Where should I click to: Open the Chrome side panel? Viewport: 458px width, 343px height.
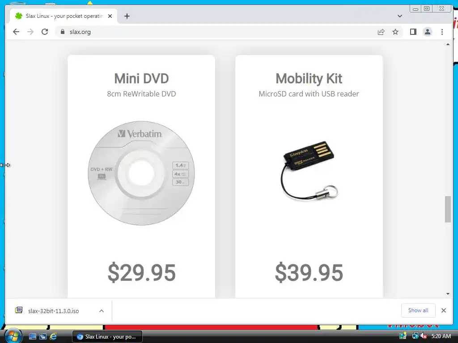tap(413, 32)
